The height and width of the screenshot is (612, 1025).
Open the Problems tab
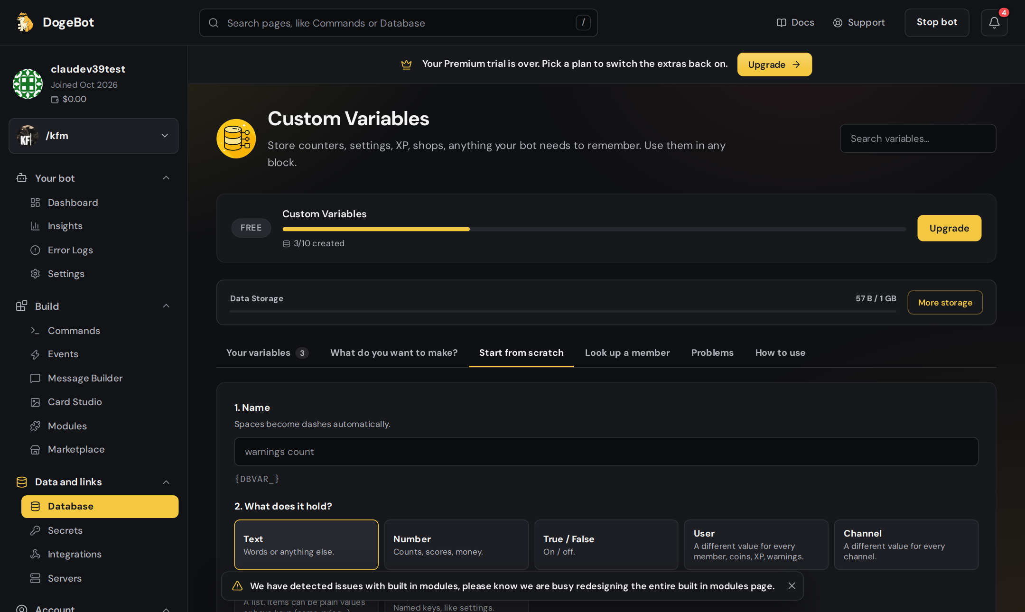click(712, 352)
